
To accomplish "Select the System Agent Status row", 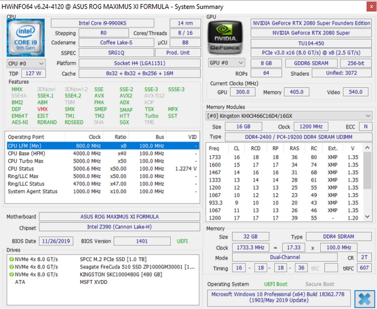I will (102, 191).
